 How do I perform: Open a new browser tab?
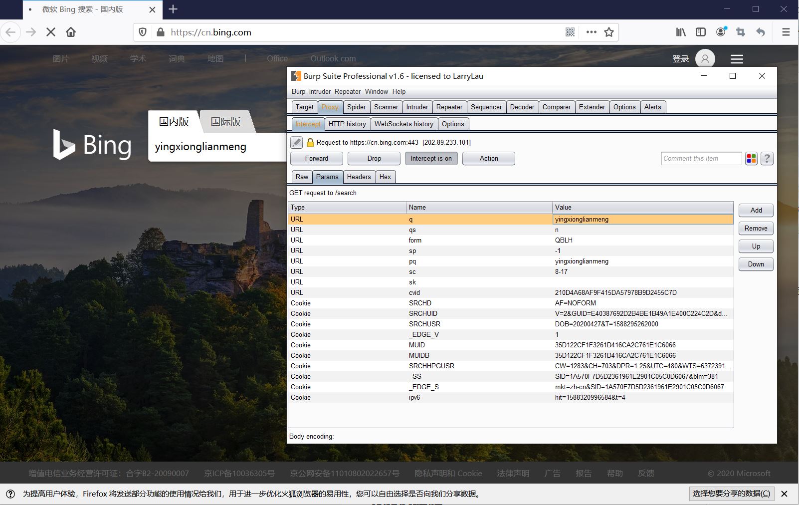coord(173,9)
